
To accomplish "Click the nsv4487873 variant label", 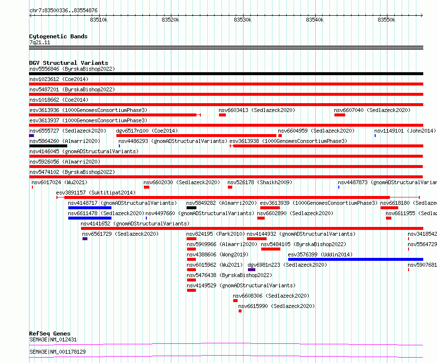I will tap(387, 182).
